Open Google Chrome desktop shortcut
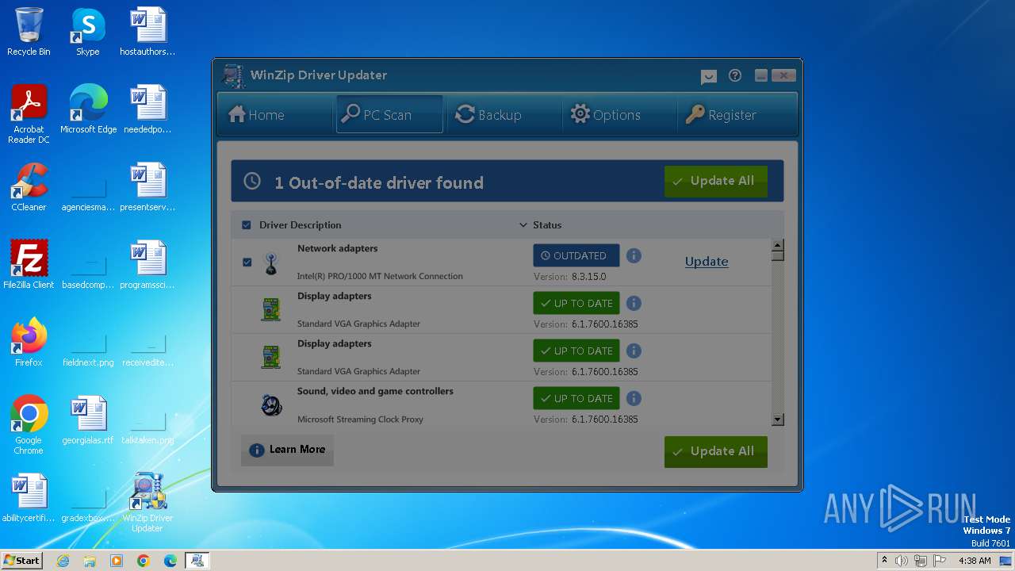 (29, 425)
